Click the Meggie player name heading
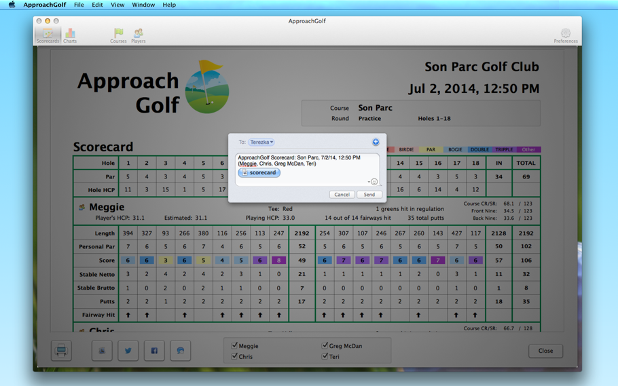Image resolution: width=618 pixels, height=386 pixels. tap(107, 207)
